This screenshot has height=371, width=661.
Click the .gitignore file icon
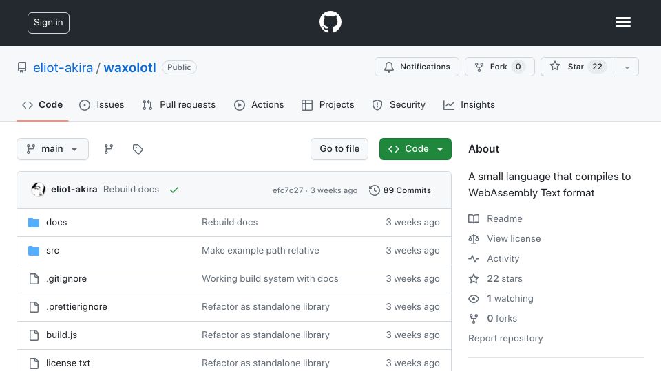(x=34, y=279)
